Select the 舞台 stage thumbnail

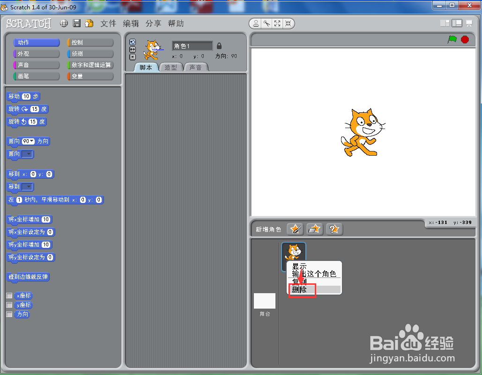264,301
